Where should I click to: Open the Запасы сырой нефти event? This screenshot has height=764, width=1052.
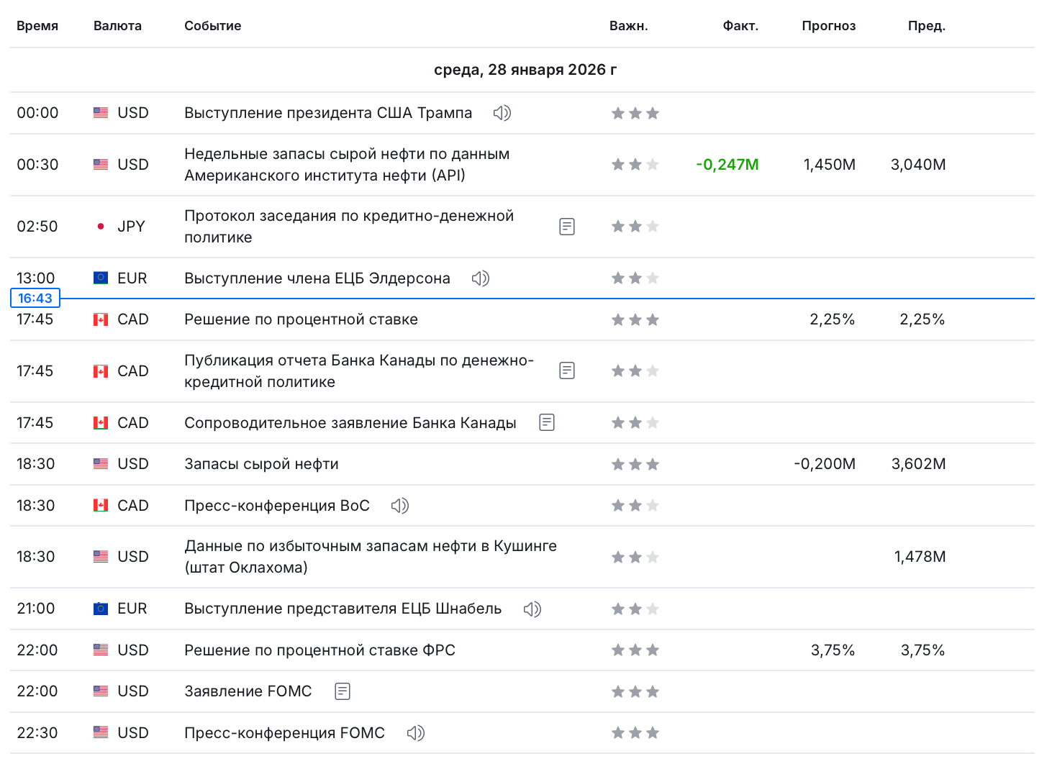[261, 464]
